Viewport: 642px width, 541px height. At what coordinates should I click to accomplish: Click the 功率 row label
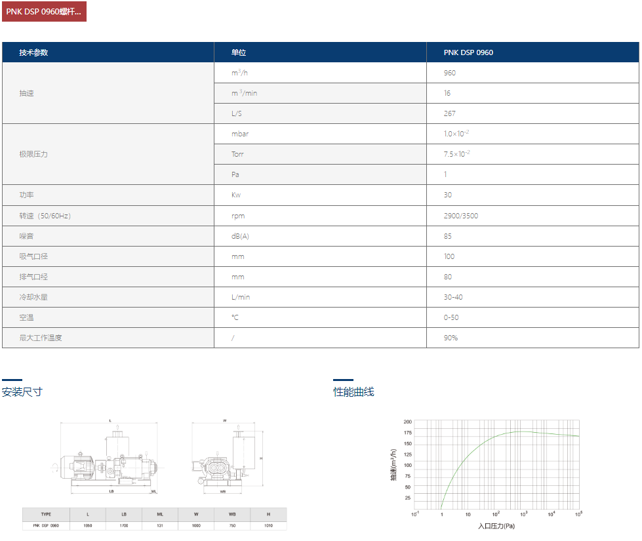click(x=27, y=195)
